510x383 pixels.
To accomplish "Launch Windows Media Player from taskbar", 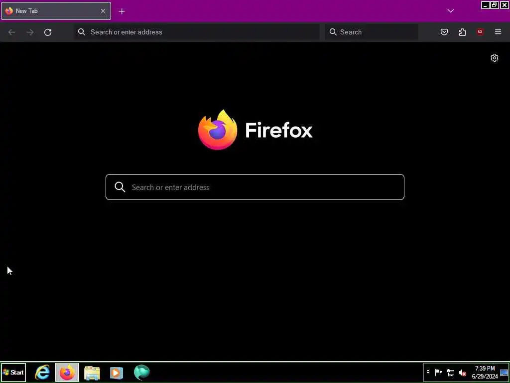I will 117,373.
